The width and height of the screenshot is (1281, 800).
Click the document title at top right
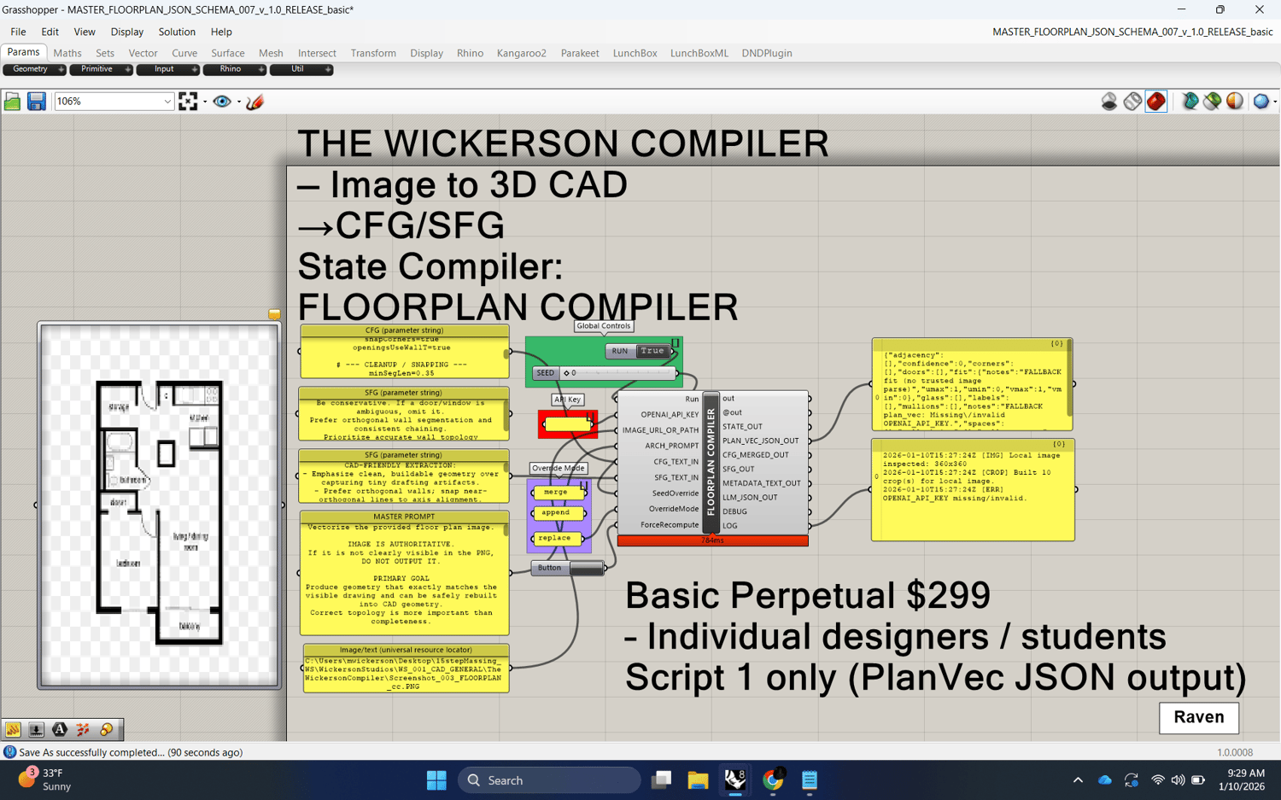pyautogui.click(x=1132, y=32)
